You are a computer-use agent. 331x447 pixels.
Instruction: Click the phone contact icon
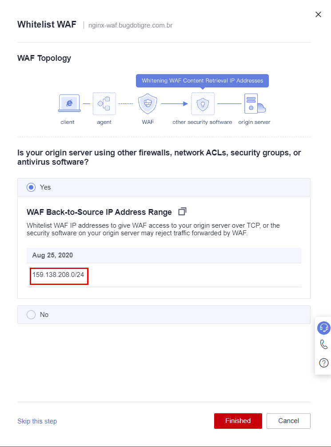324,344
